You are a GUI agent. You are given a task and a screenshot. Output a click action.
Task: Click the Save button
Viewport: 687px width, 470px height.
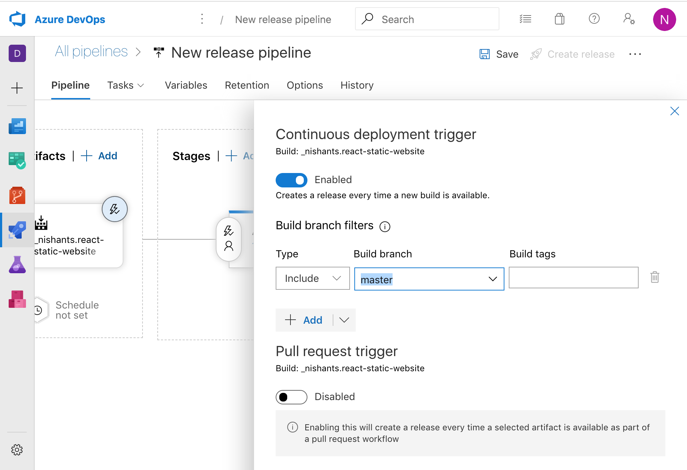(x=499, y=54)
